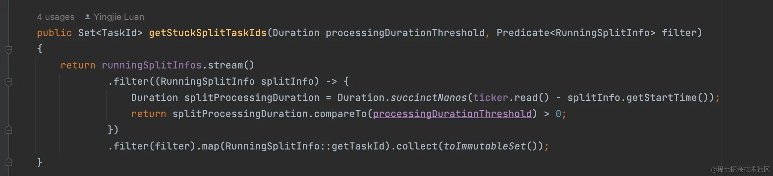Click the succinctNanos static method call

(x=429, y=98)
